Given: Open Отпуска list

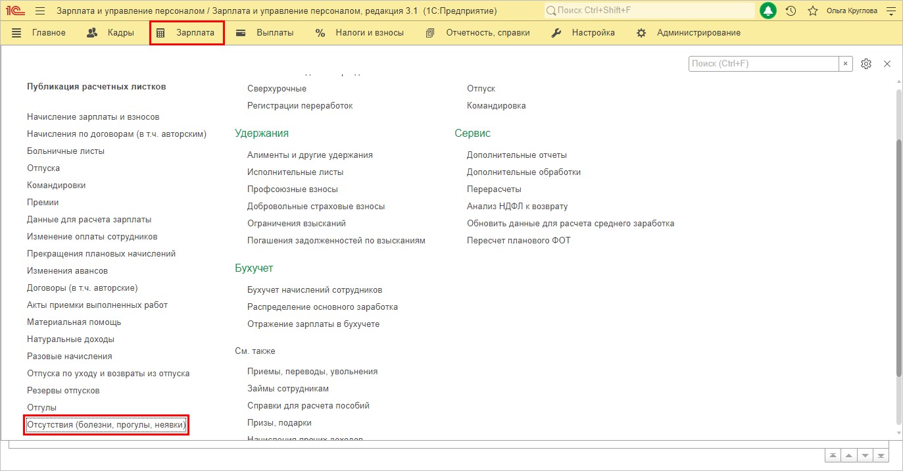Looking at the screenshot, I should tap(43, 168).
